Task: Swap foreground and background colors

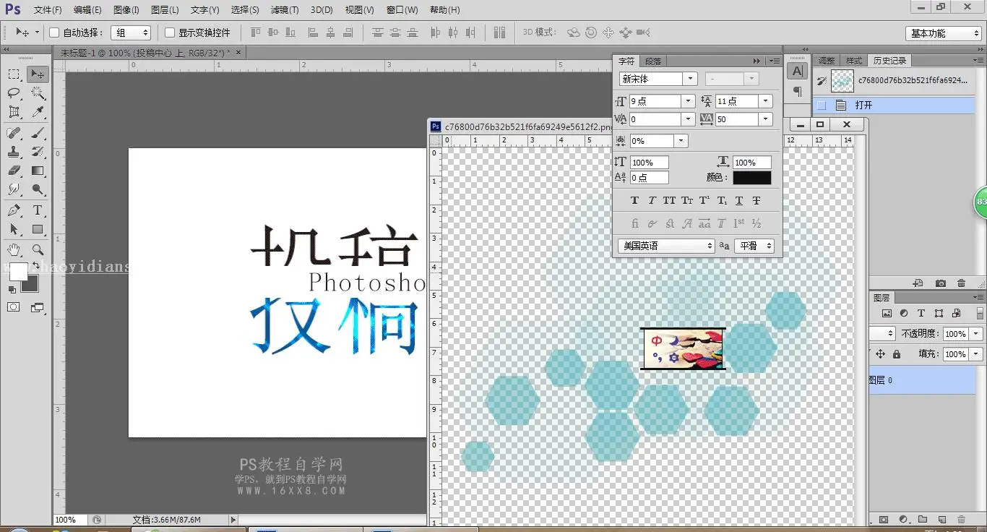Action: (x=36, y=267)
